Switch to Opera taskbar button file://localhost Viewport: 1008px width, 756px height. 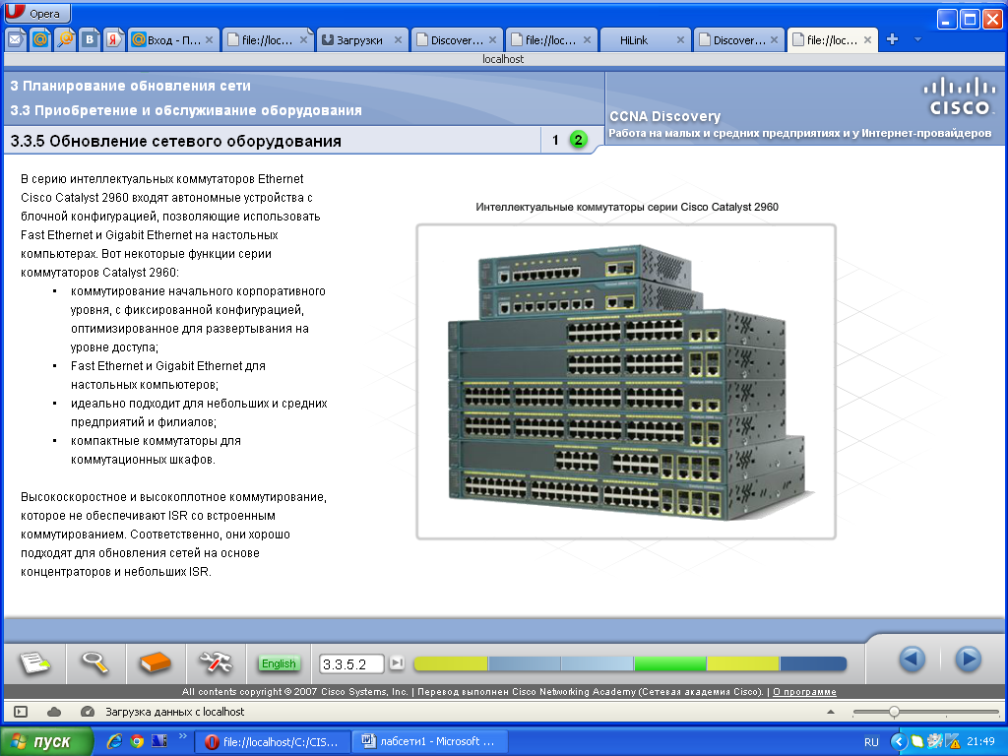click(273, 742)
